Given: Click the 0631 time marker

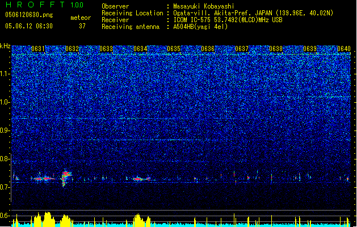Looking at the screenshot, I should coord(38,49).
